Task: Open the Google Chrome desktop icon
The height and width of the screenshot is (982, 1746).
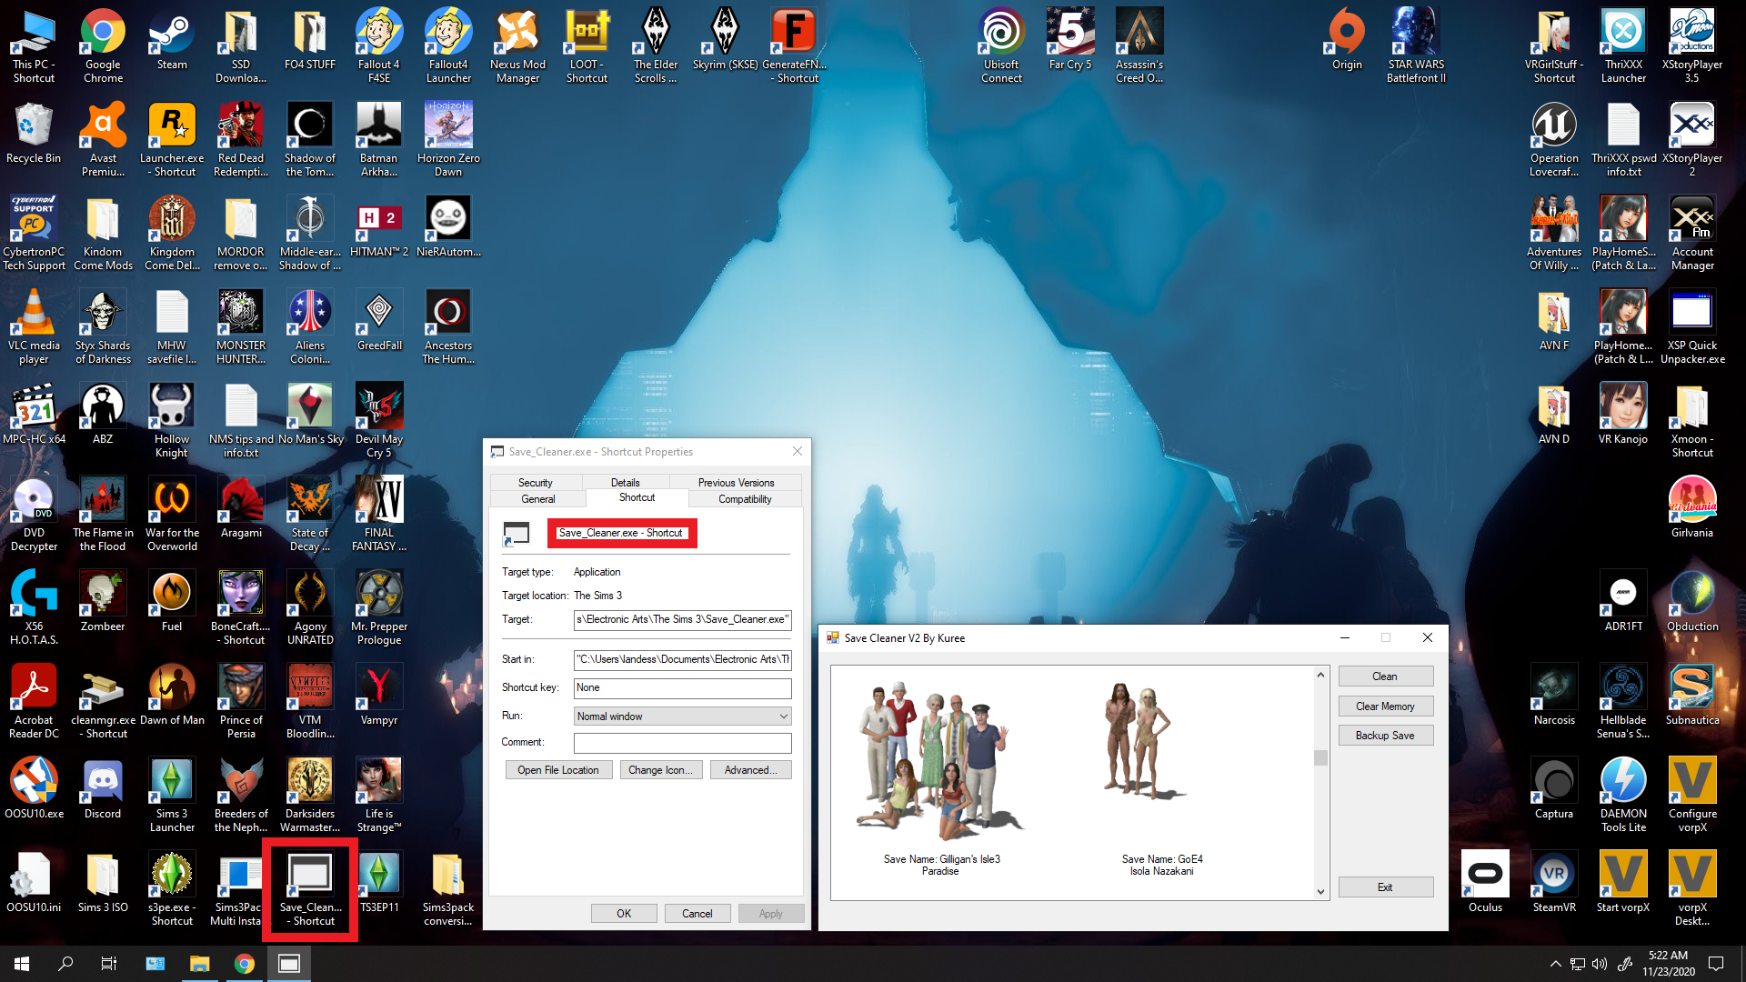Action: click(103, 45)
